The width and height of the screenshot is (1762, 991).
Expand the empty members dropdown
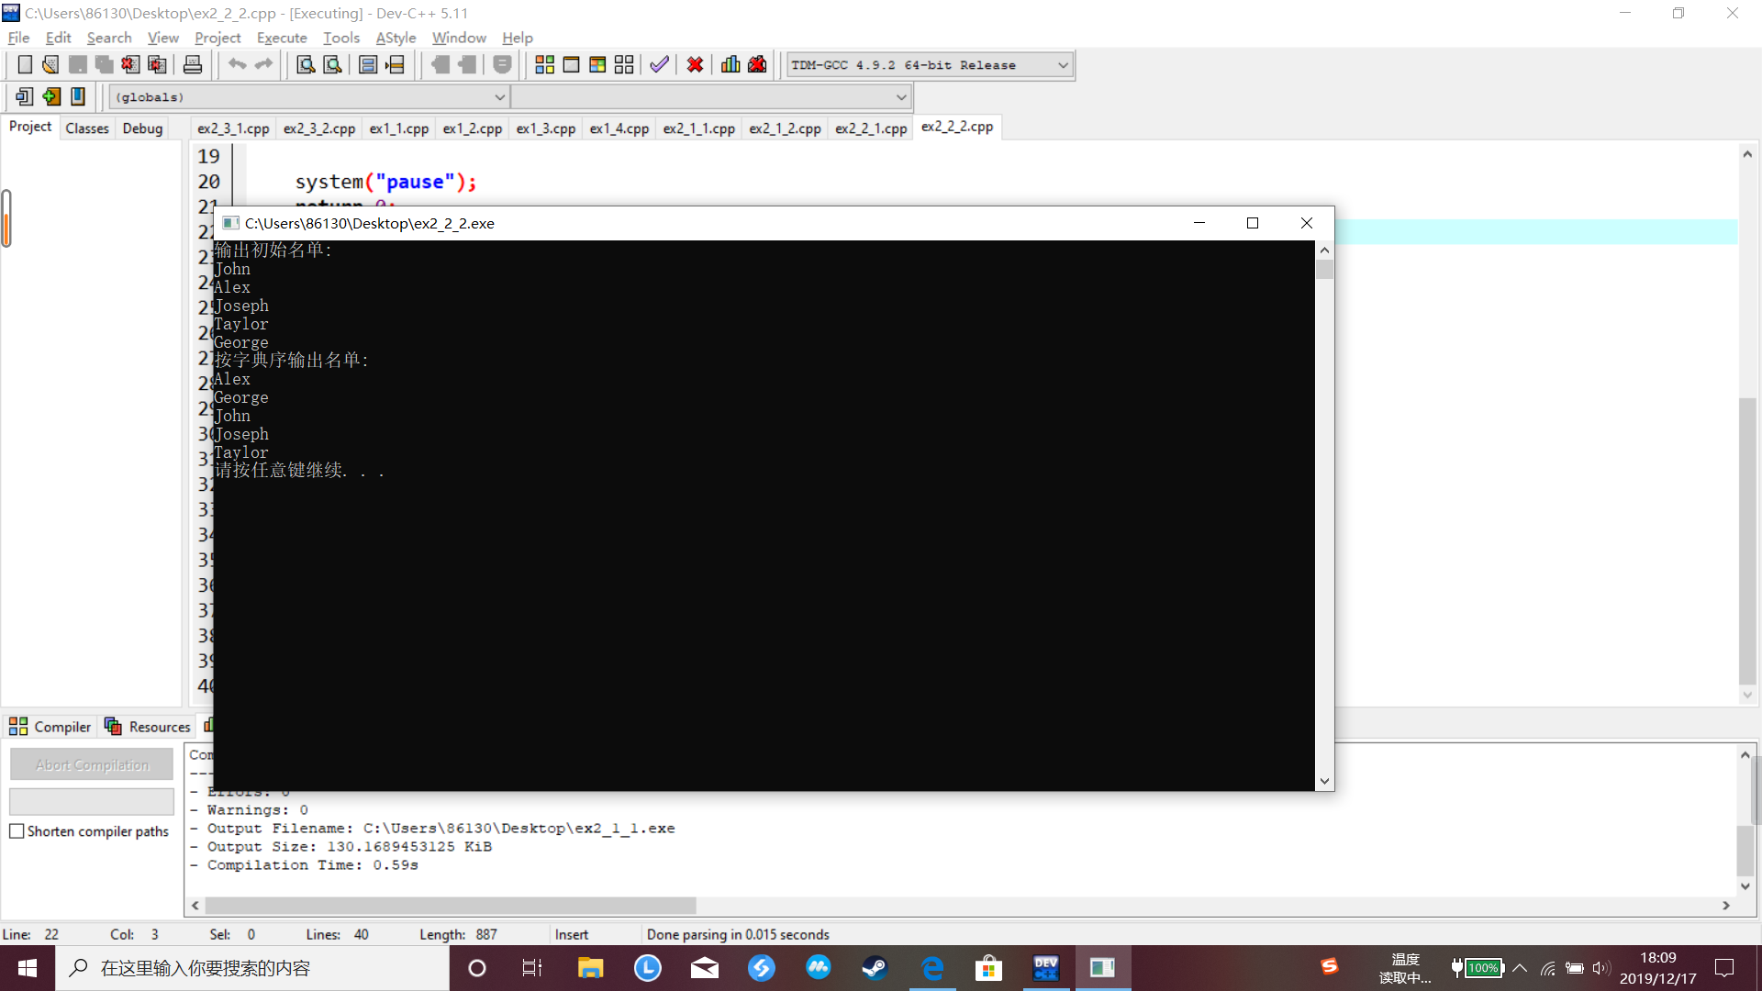click(x=900, y=96)
